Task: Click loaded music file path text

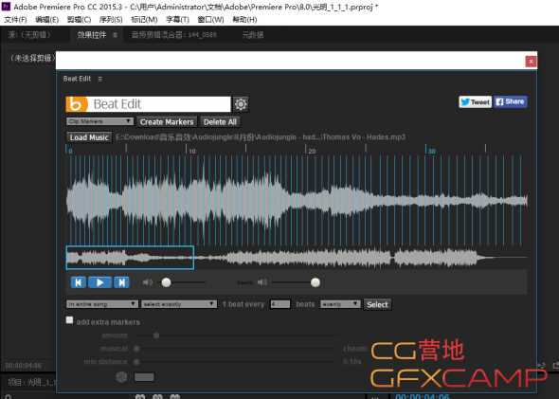Action: (x=261, y=137)
